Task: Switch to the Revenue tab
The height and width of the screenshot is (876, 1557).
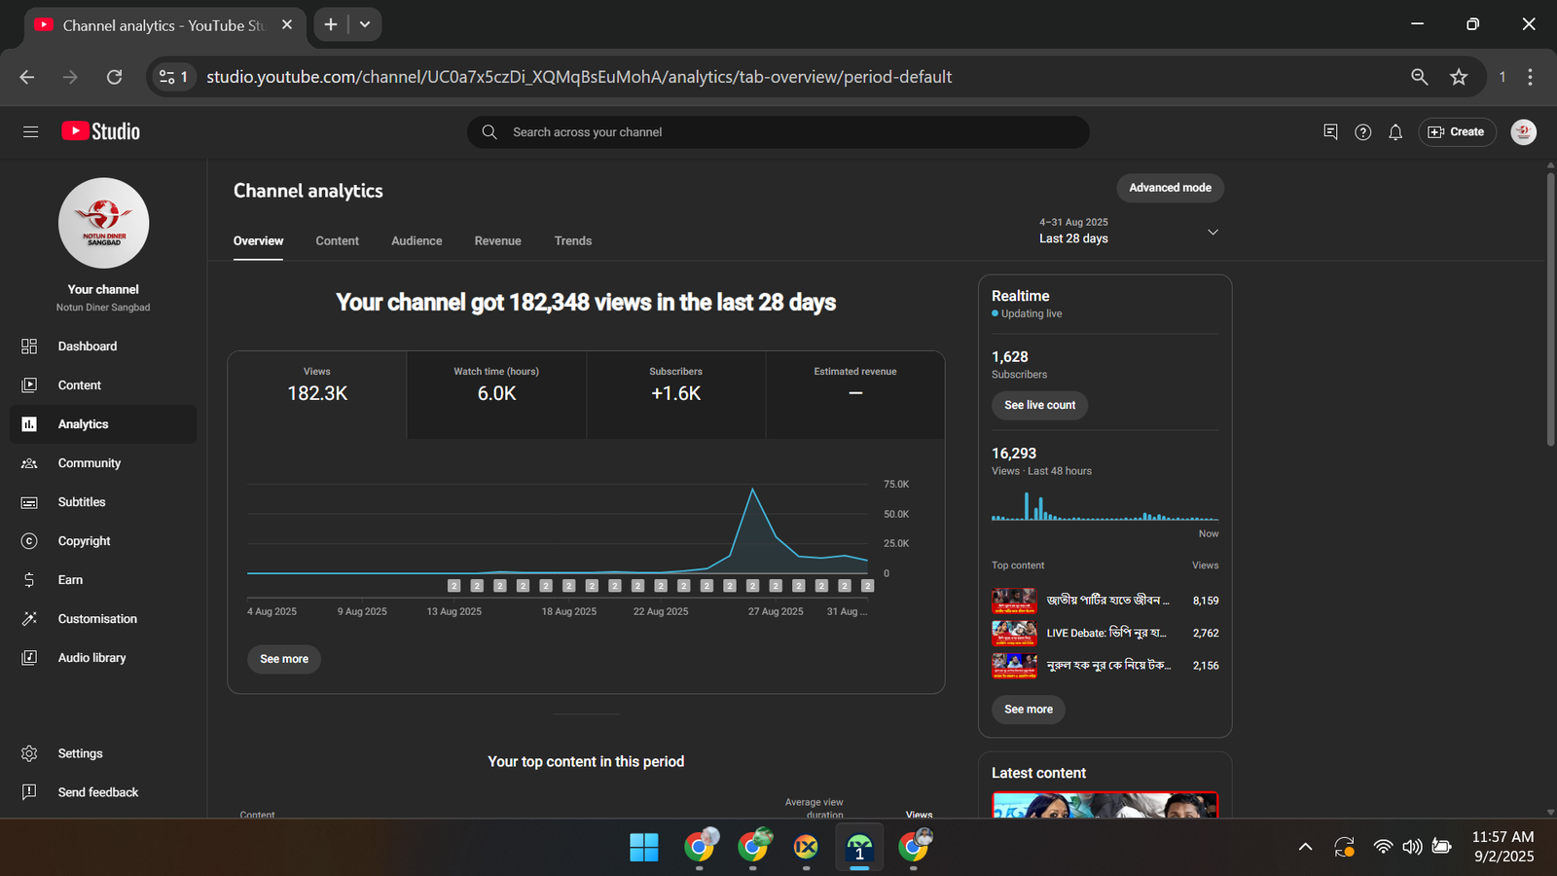Action: tap(497, 240)
